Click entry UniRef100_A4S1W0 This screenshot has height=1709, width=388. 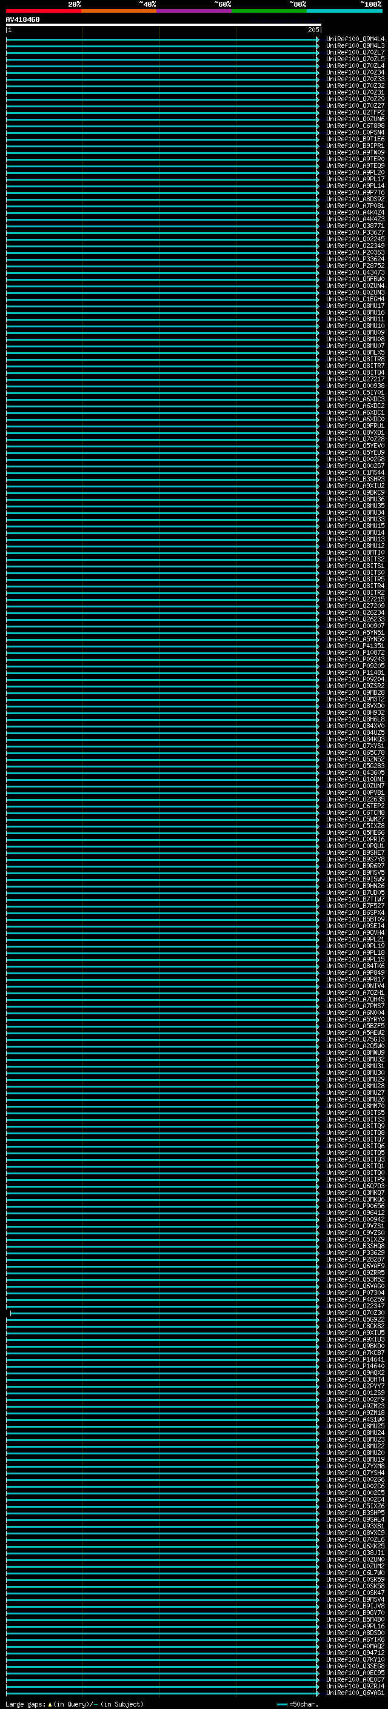(355, 1420)
